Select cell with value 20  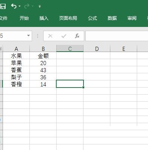click(x=43, y=63)
